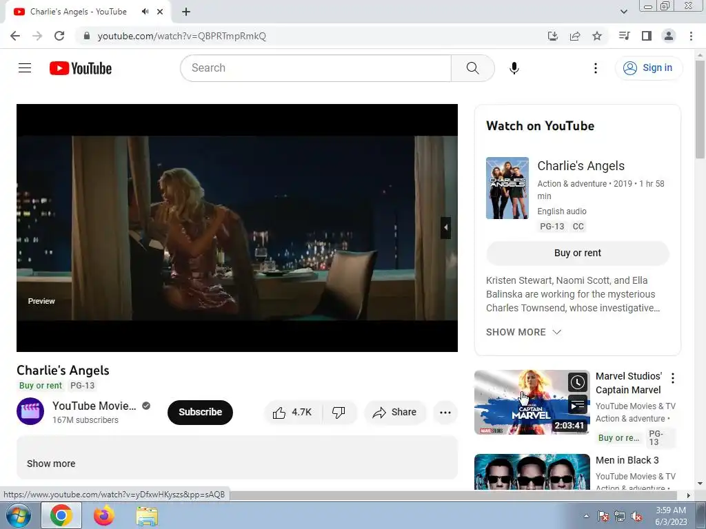Select the Charlie's Angels - YouTube tab
The height and width of the screenshot is (529, 706).
point(88,12)
